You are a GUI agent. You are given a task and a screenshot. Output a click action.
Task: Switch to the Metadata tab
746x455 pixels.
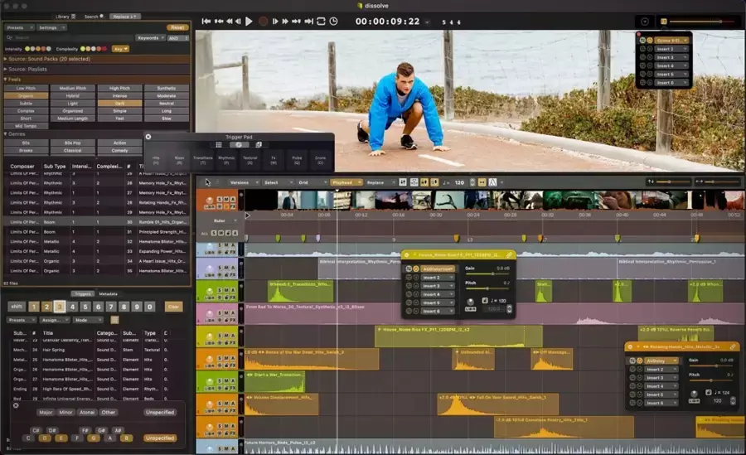click(x=109, y=293)
